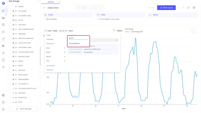Viewport: 201px width, 113px height.
Task: Click the Show topology button
Action: pos(23,109)
